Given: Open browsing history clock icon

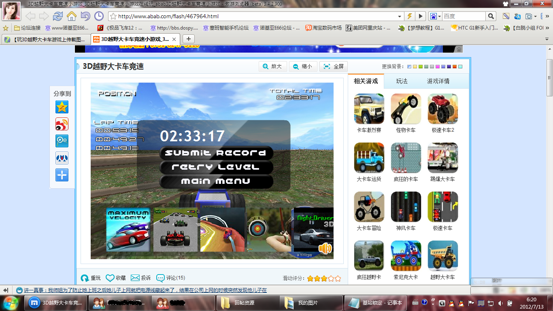Looking at the screenshot, I should [x=99, y=16].
